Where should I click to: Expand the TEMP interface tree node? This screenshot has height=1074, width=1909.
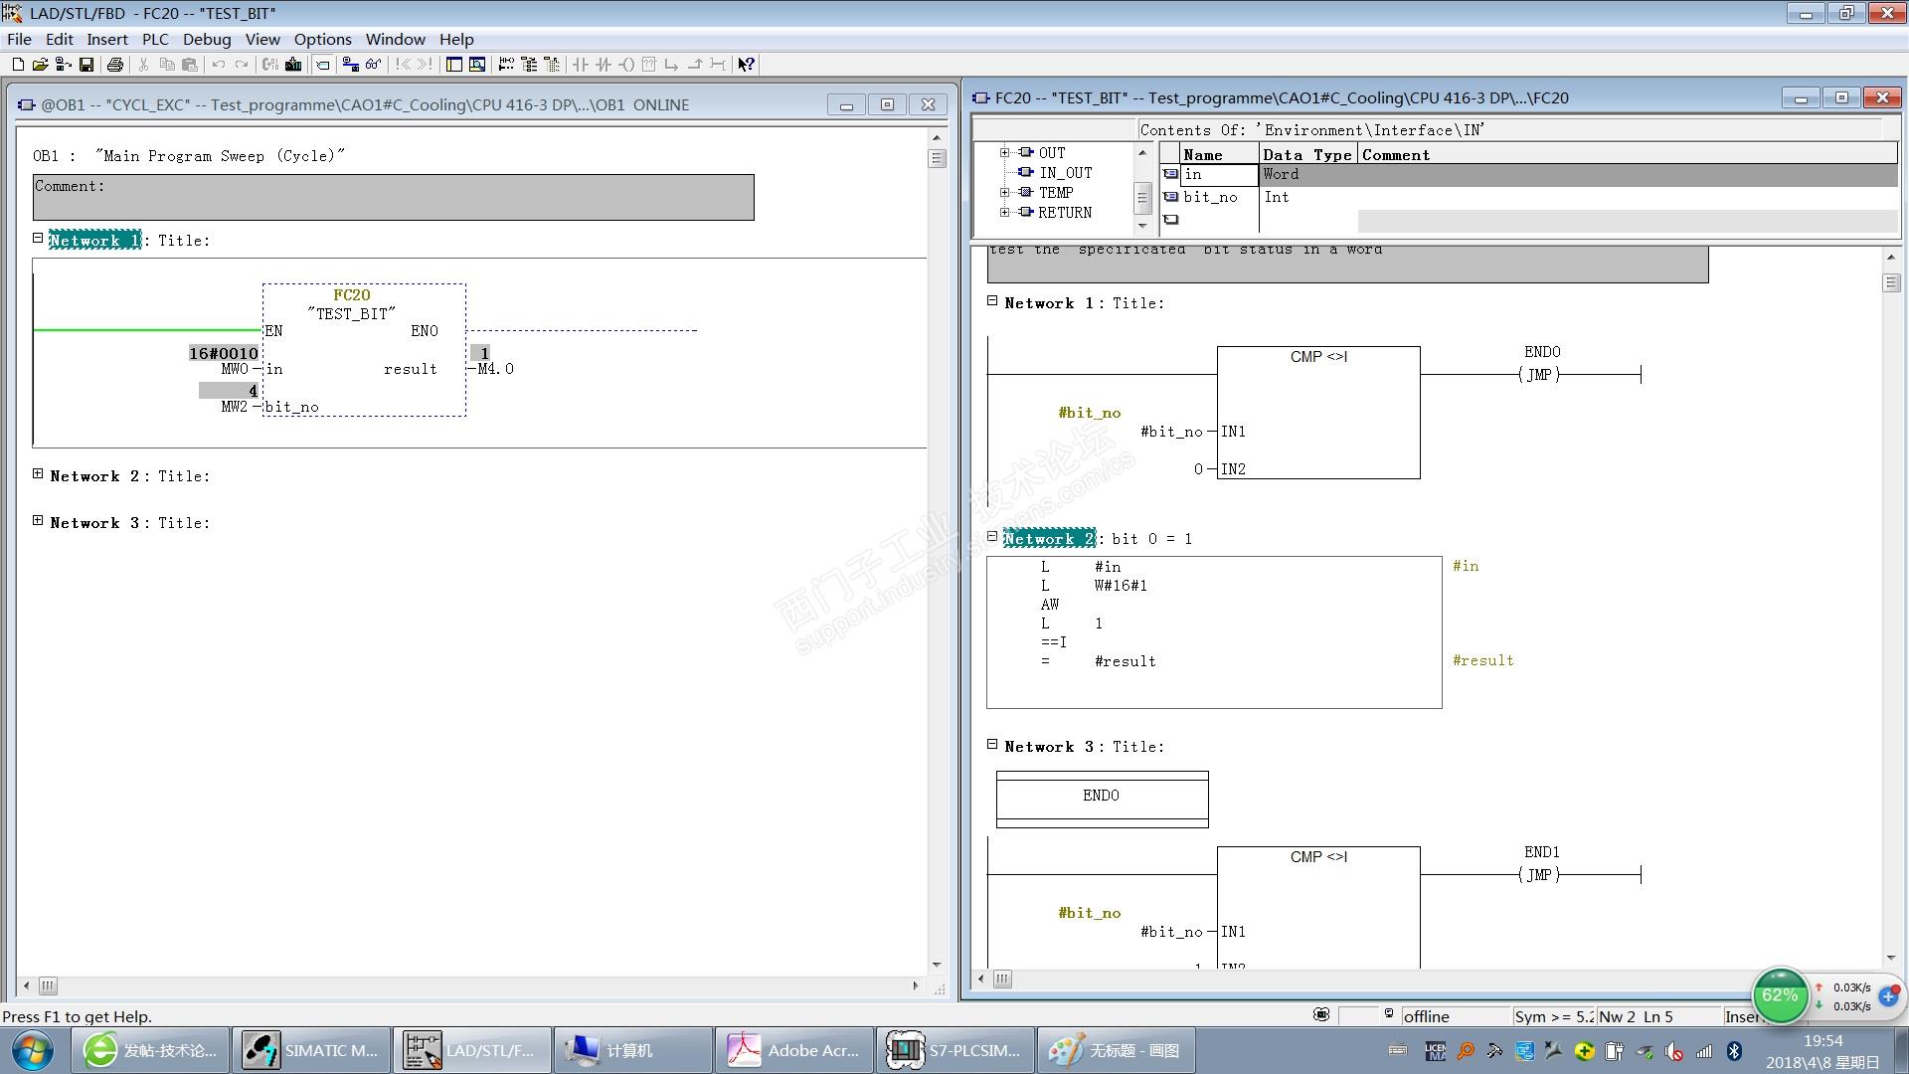click(x=1004, y=193)
